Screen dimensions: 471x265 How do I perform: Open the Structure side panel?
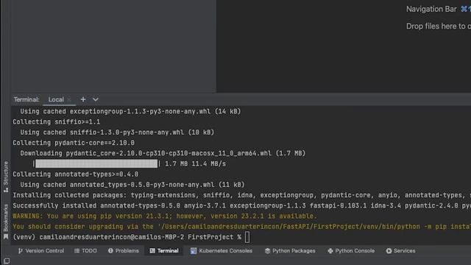click(x=6, y=177)
